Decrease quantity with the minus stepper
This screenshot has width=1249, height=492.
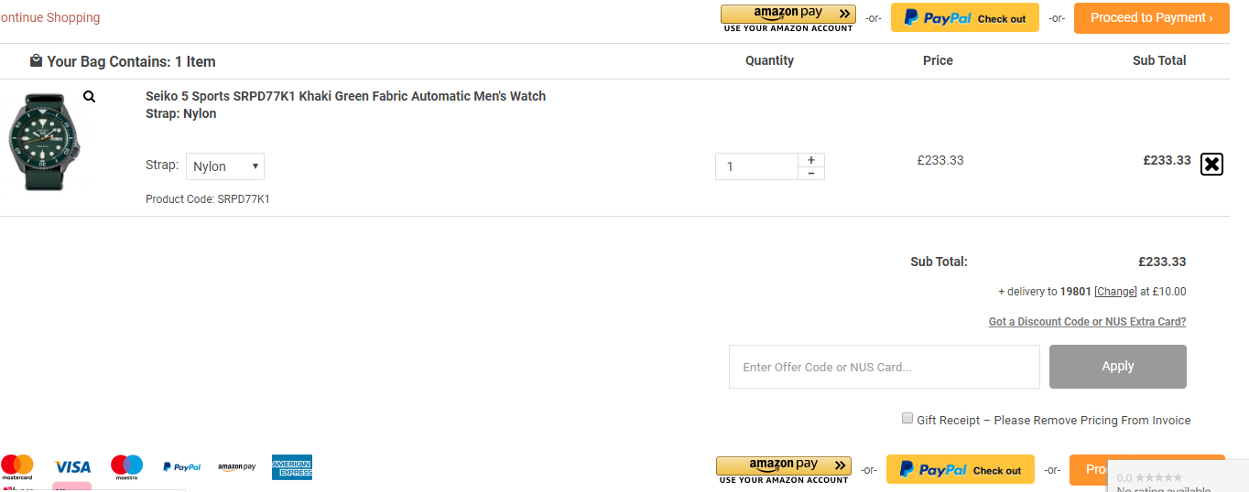tap(811, 173)
